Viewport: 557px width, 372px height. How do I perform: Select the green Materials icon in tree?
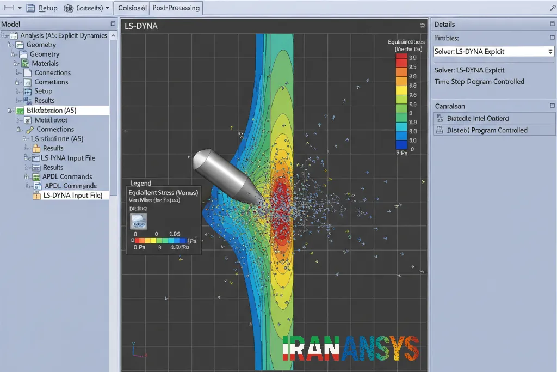point(25,63)
